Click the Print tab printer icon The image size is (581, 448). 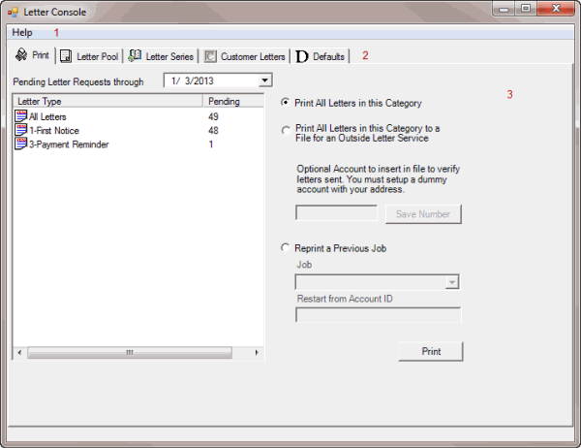(x=21, y=56)
